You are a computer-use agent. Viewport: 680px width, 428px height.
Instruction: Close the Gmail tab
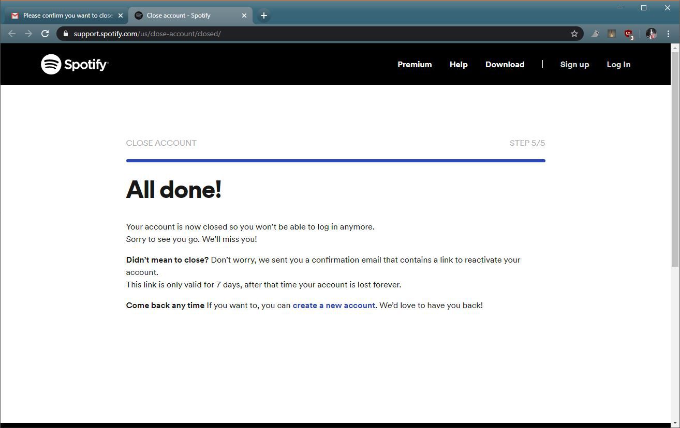(x=121, y=16)
